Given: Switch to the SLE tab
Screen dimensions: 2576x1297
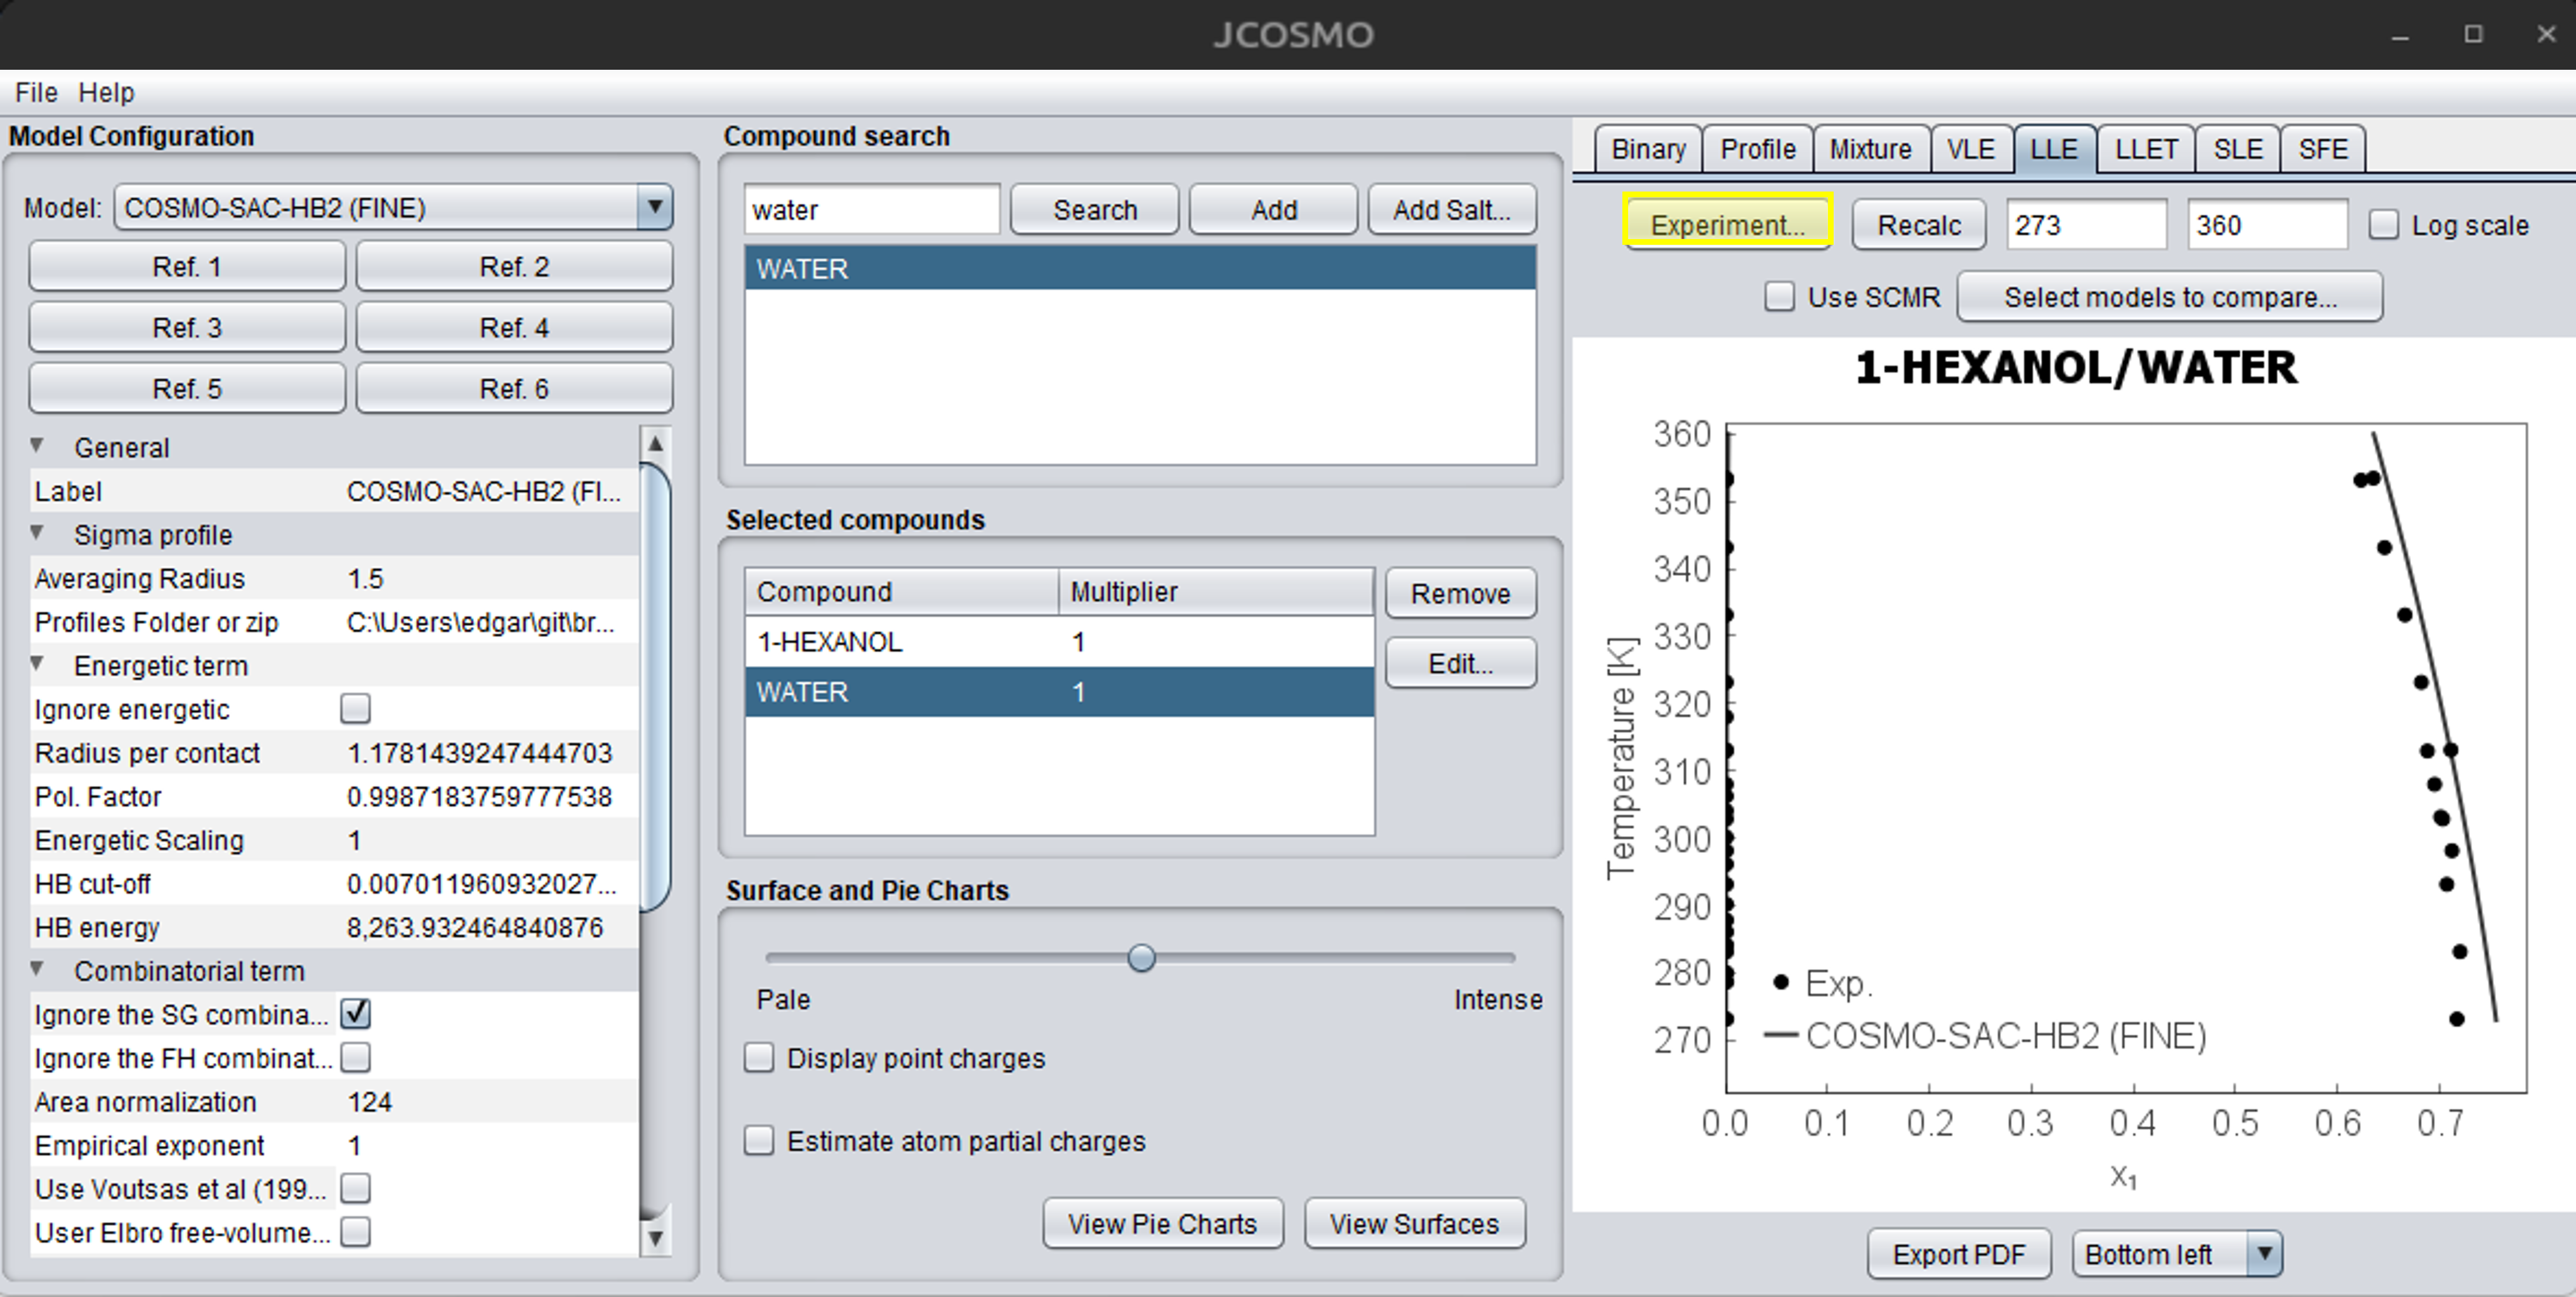Looking at the screenshot, I should click(x=2237, y=149).
